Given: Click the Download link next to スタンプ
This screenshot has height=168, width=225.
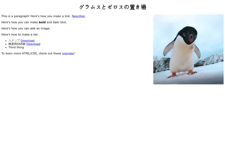Looking at the screenshot, I should click(27, 41).
